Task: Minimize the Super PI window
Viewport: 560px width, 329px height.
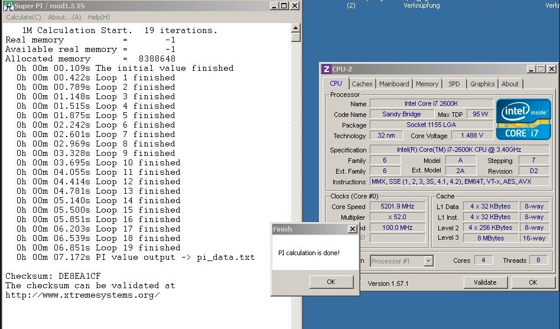Action: click(x=274, y=6)
